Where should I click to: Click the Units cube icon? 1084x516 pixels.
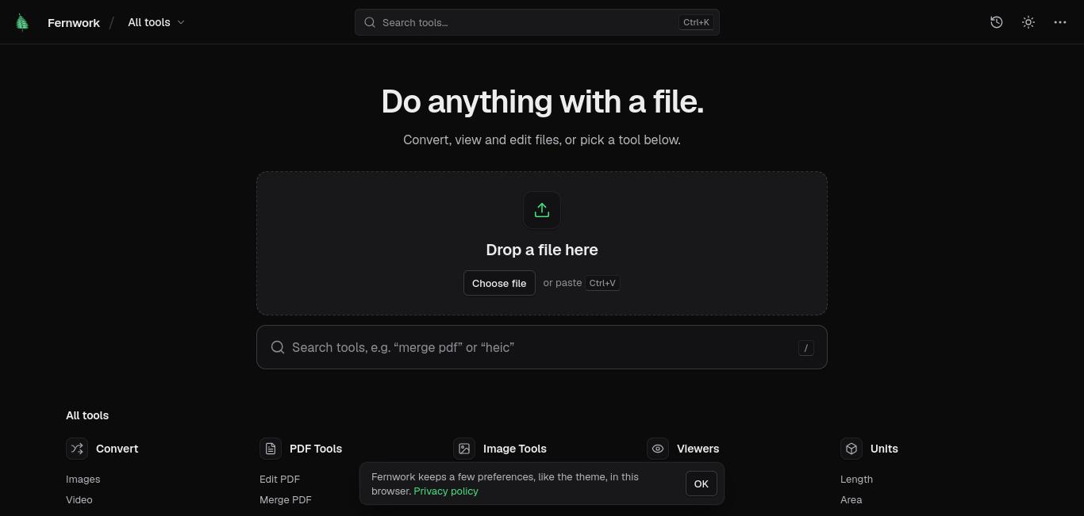tap(851, 449)
